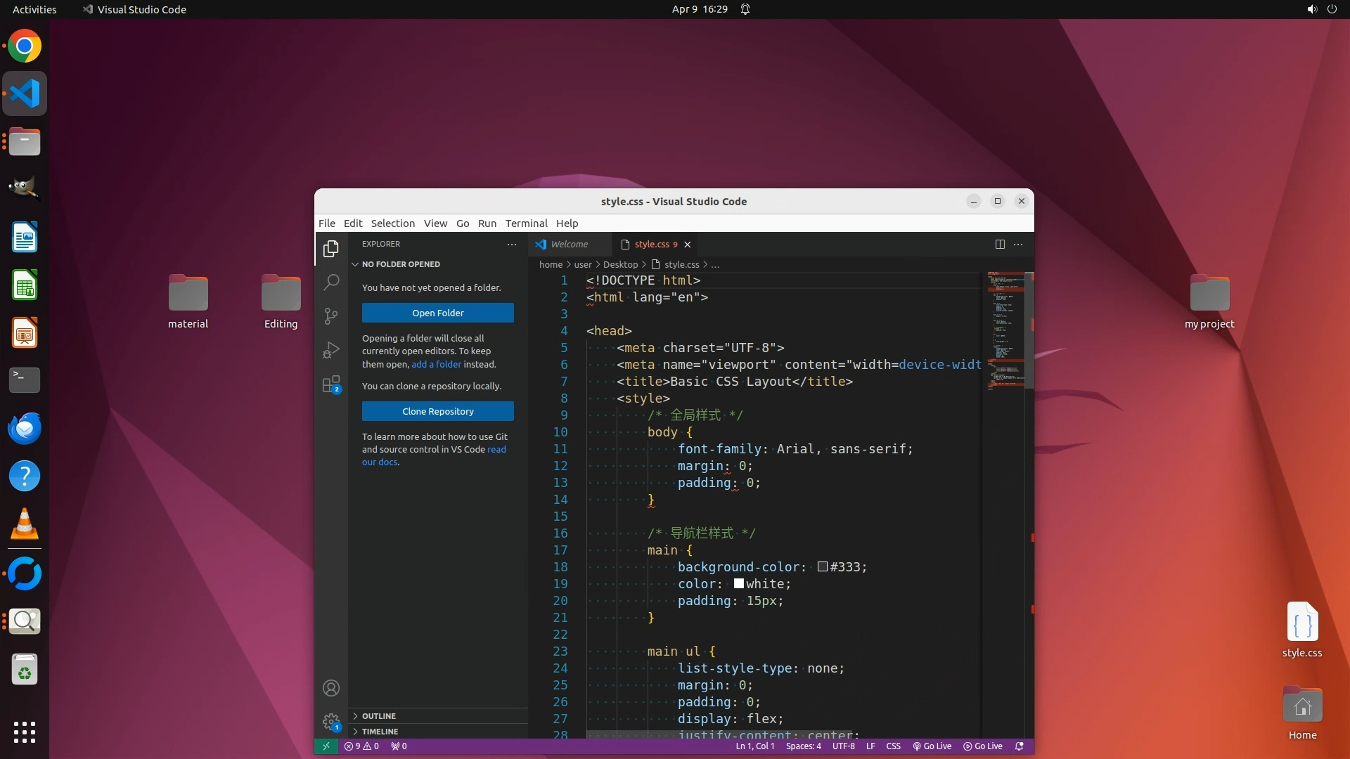
Task: Expand the TIMELINE section
Action: click(x=380, y=732)
